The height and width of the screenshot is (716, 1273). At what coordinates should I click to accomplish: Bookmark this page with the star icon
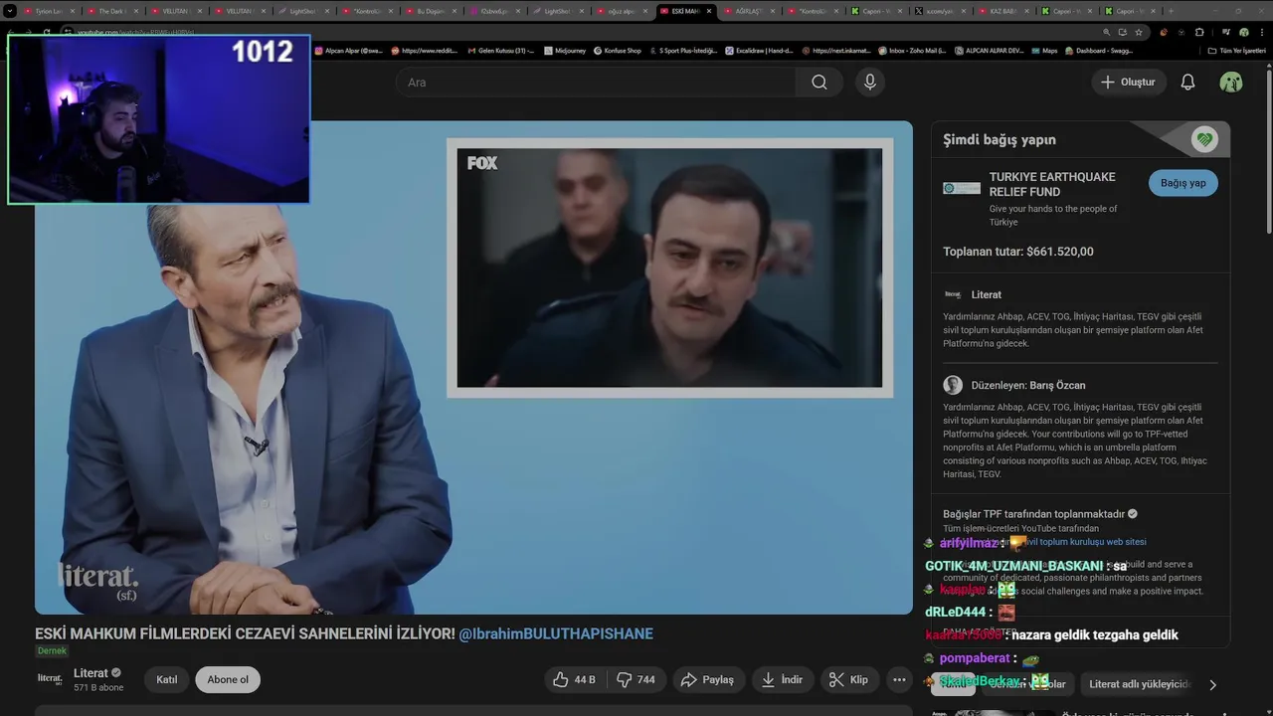point(1139,32)
